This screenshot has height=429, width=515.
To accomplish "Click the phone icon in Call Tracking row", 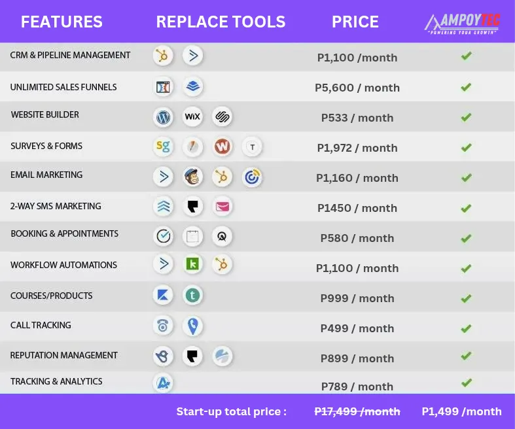I will [163, 326].
